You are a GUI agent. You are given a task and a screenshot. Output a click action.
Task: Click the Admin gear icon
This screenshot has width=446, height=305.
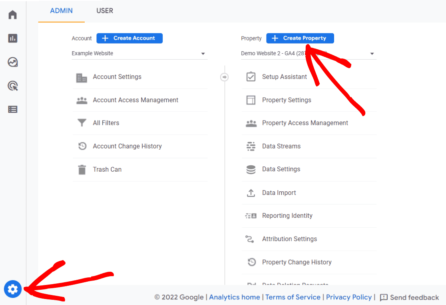pyautogui.click(x=13, y=289)
